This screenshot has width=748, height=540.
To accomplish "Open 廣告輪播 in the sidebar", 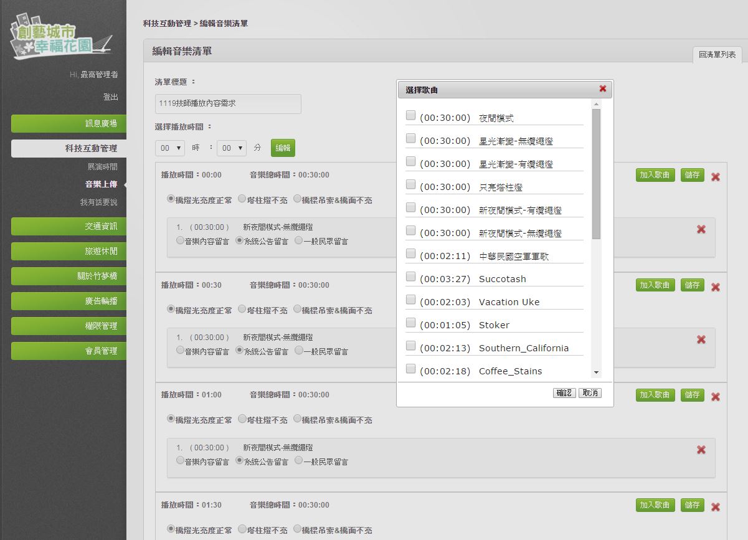I will (x=69, y=301).
